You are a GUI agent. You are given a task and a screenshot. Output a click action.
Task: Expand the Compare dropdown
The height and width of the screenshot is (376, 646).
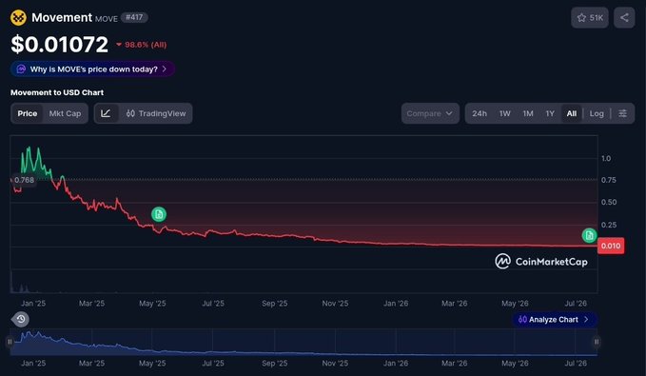[x=430, y=113]
